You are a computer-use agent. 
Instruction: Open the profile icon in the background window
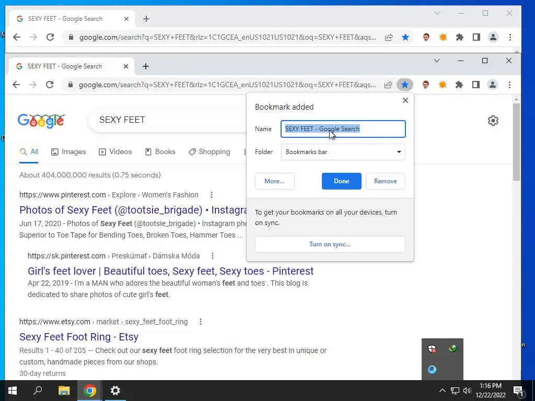tap(493, 37)
